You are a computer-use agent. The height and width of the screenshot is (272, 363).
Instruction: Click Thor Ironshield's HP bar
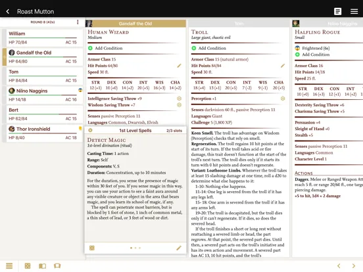coord(43,133)
